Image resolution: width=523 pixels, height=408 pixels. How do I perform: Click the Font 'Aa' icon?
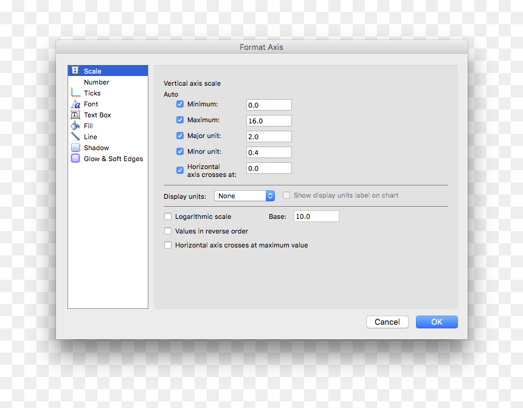click(x=75, y=104)
